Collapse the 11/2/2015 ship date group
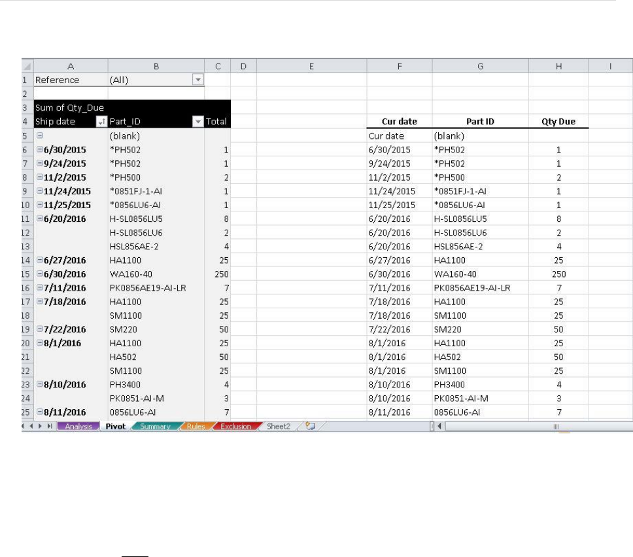 coord(39,177)
